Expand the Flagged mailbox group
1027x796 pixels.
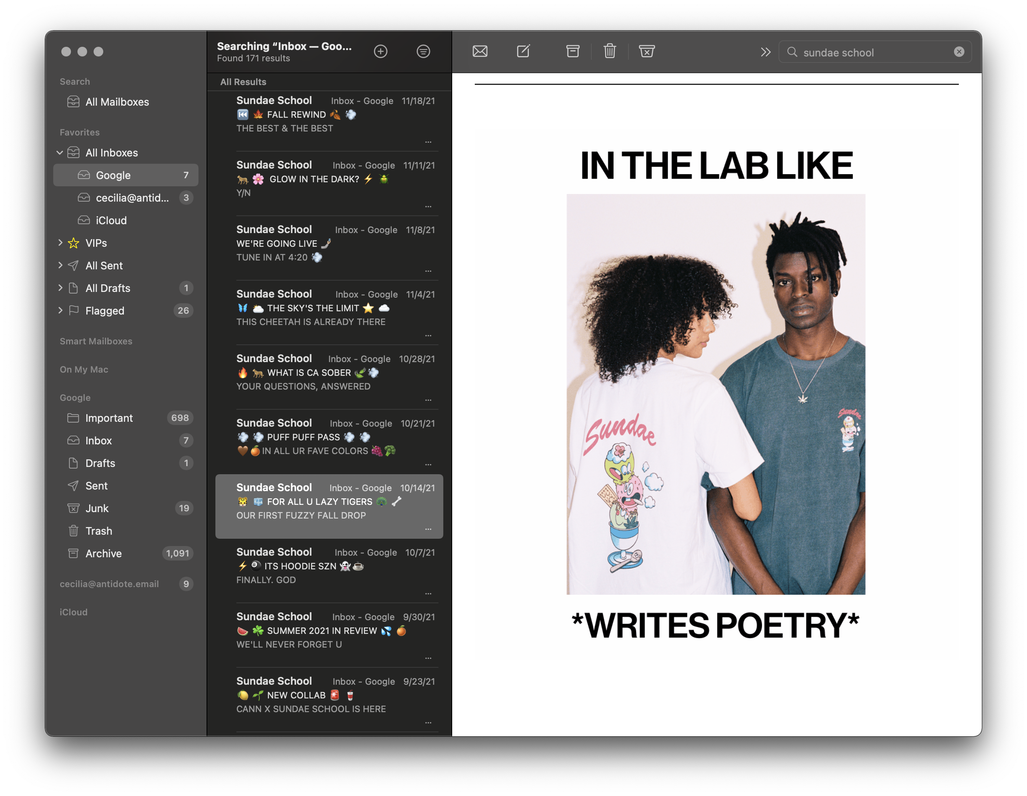(x=60, y=310)
